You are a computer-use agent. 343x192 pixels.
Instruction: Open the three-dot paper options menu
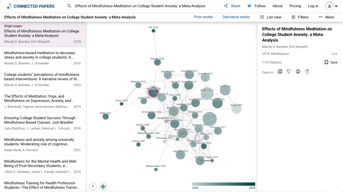pyautogui.click(x=334, y=54)
